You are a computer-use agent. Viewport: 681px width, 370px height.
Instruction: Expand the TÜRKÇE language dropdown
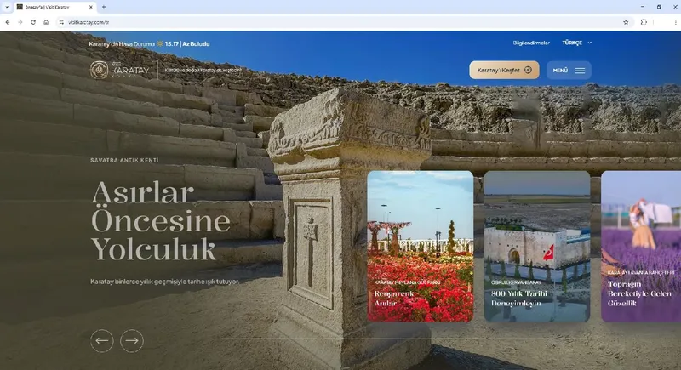[x=576, y=43]
